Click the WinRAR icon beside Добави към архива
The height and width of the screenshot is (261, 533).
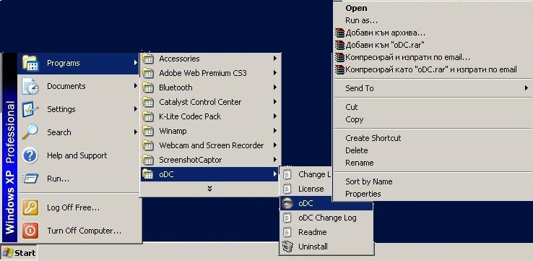click(339, 33)
